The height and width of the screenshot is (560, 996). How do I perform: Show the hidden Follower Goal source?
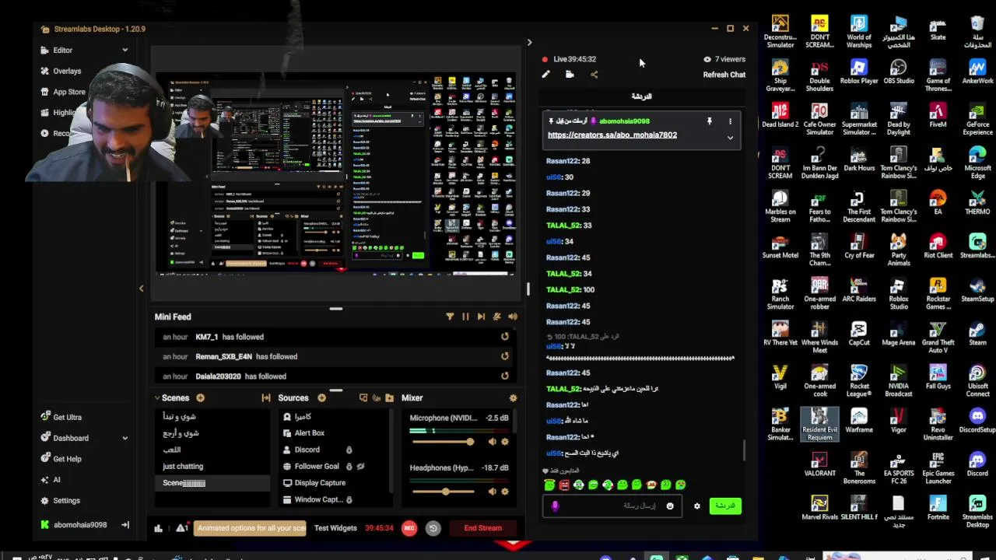click(x=360, y=467)
